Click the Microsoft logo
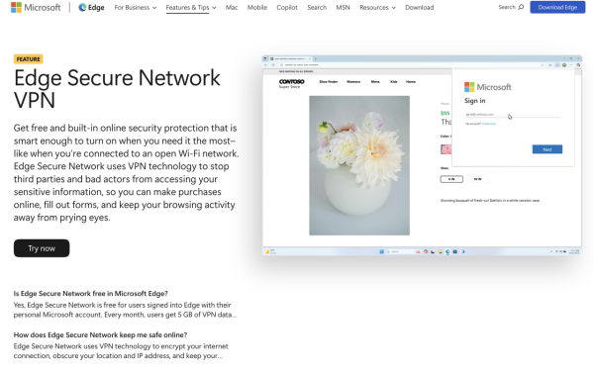594x373 pixels. [x=36, y=7]
